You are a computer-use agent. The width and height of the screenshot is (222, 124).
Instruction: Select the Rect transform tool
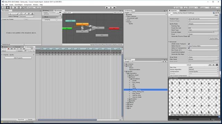tap(19, 8)
